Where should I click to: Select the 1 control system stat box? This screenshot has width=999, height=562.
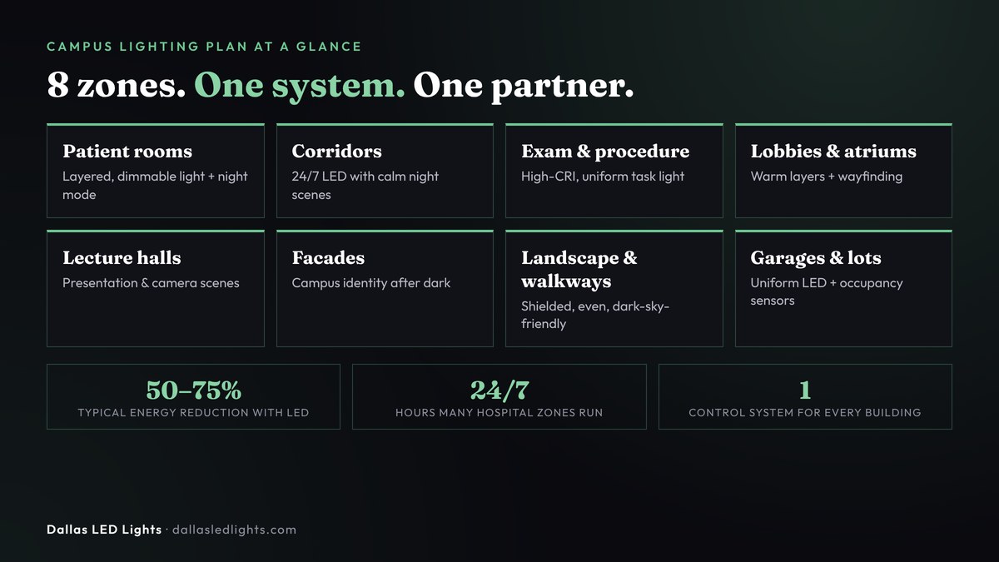(805, 396)
